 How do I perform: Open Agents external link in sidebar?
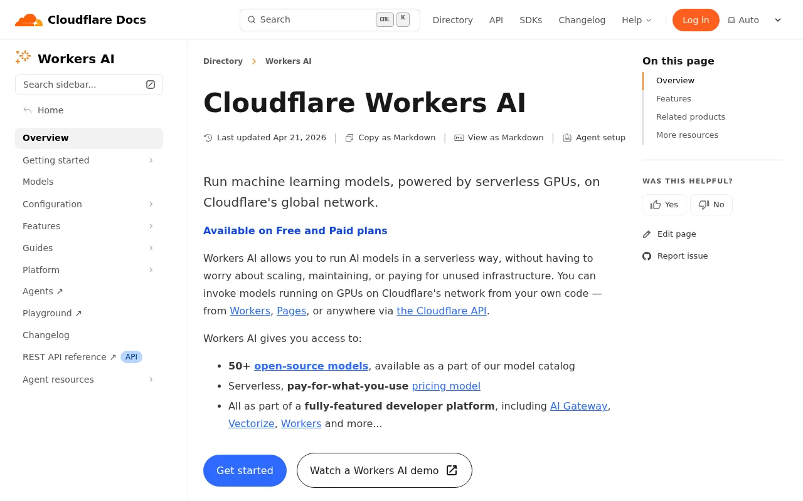click(x=43, y=291)
